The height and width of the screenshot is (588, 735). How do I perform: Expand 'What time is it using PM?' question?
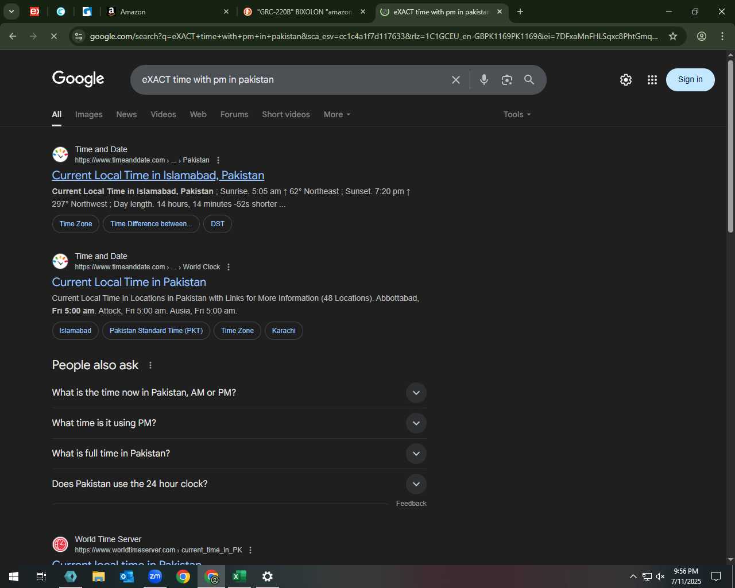click(239, 423)
